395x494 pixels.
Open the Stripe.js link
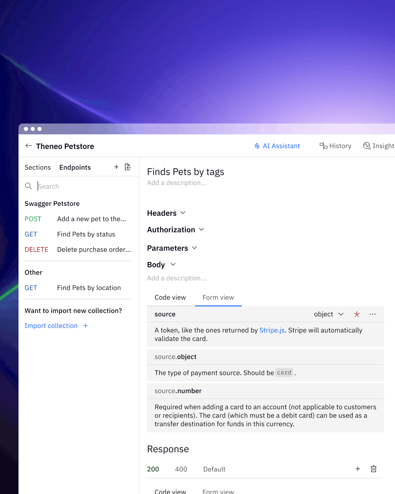coord(272,330)
